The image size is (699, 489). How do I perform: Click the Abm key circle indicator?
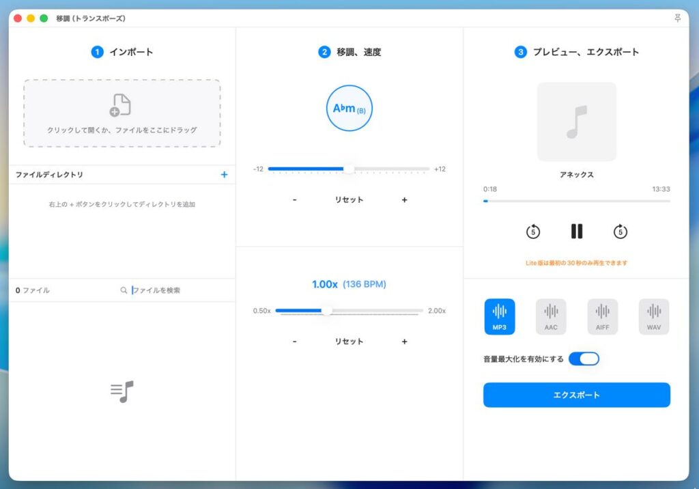349,108
